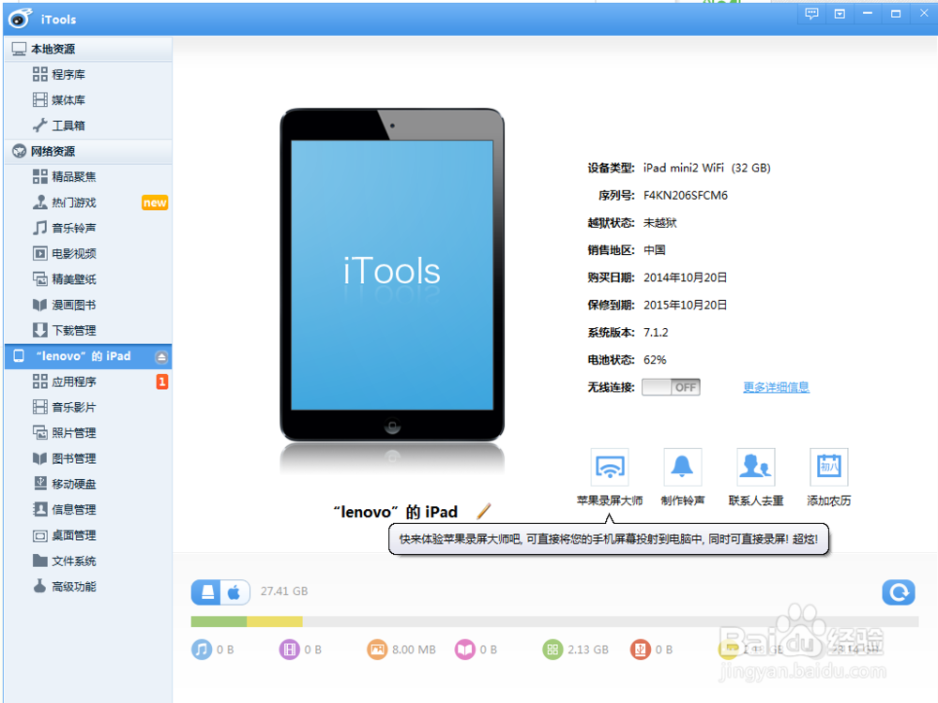Open feedback chat icon in title bar

[x=811, y=14]
